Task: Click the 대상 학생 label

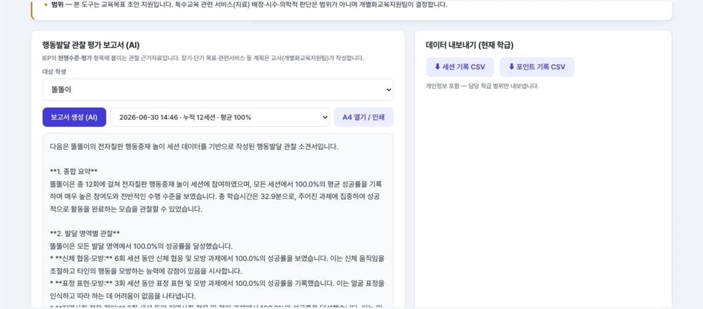Action: pos(54,72)
